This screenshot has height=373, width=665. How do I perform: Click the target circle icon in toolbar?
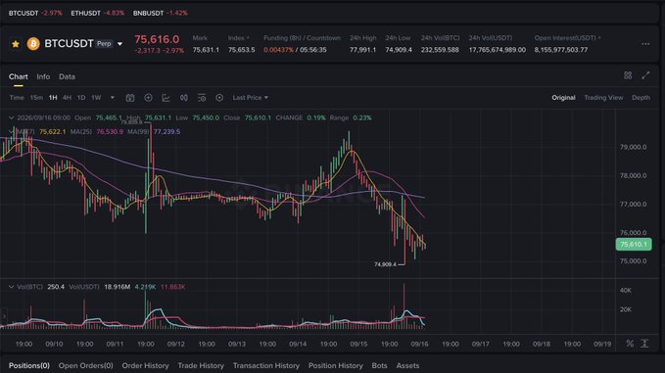coord(219,98)
